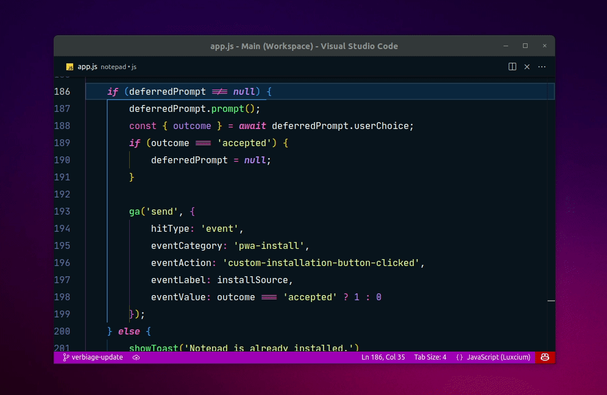The image size is (607, 395).
Task: Click line number 188 in the gutter
Action: 62,126
